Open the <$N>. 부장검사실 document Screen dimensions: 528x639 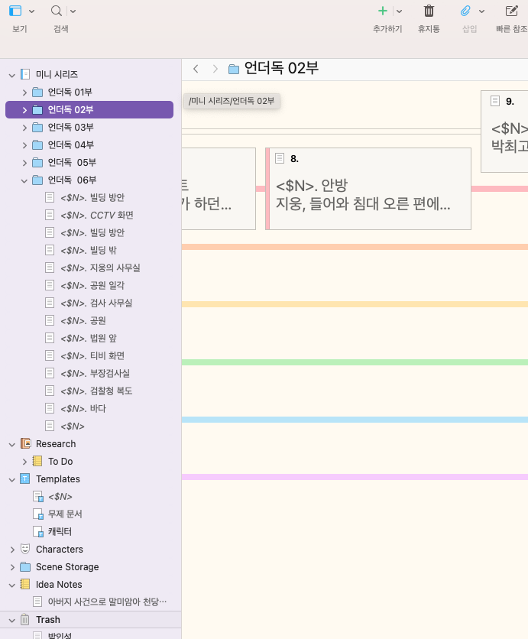coord(95,373)
